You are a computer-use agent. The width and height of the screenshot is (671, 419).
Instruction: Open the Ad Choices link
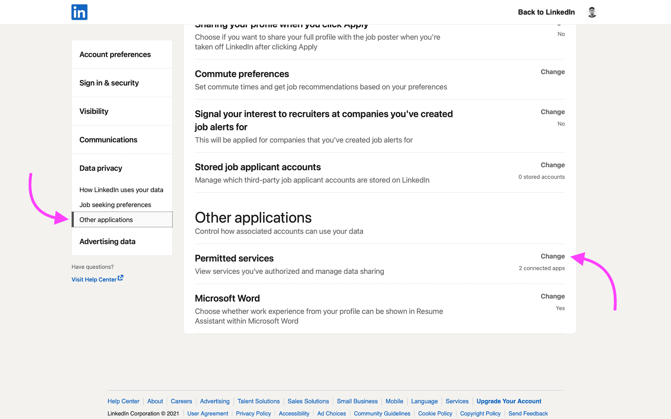(x=331, y=414)
